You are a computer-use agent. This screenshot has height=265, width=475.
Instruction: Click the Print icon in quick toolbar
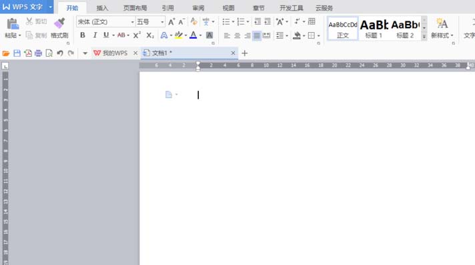click(x=38, y=53)
